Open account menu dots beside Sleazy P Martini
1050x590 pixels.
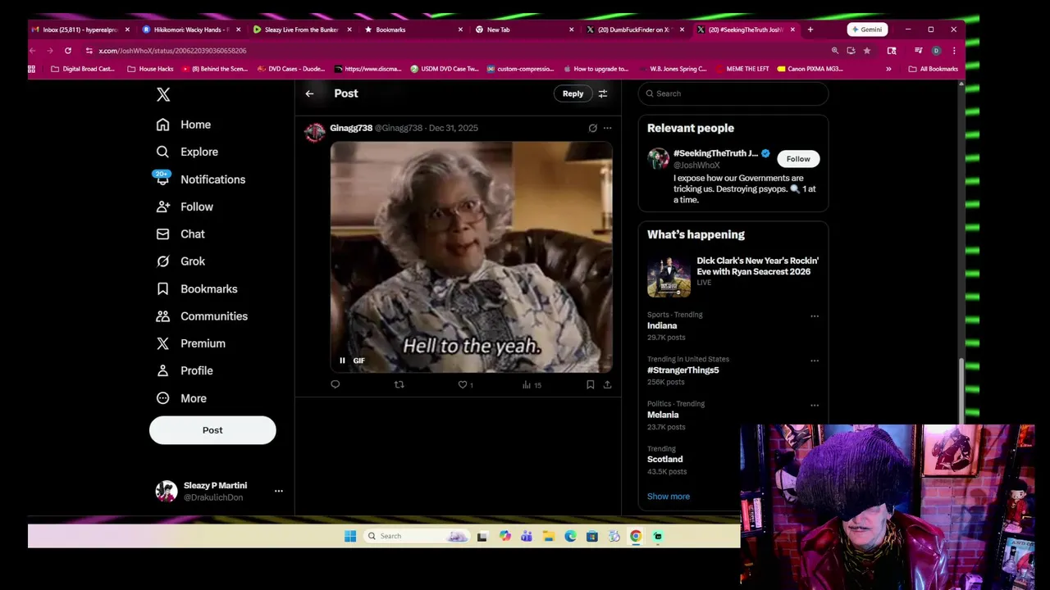pyautogui.click(x=279, y=491)
